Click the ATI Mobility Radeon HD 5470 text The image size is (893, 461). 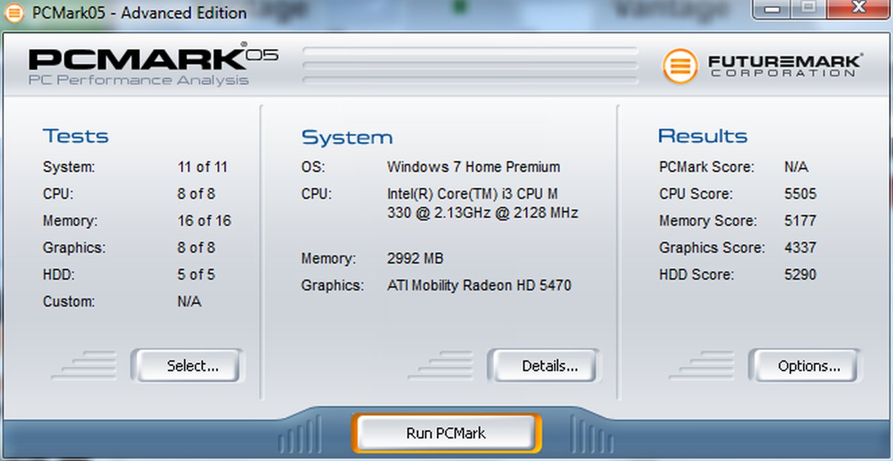[479, 286]
